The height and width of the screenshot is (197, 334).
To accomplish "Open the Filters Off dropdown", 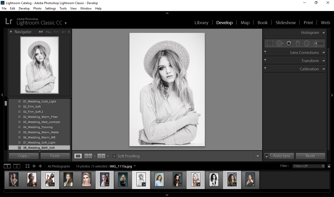I will point(308,166).
